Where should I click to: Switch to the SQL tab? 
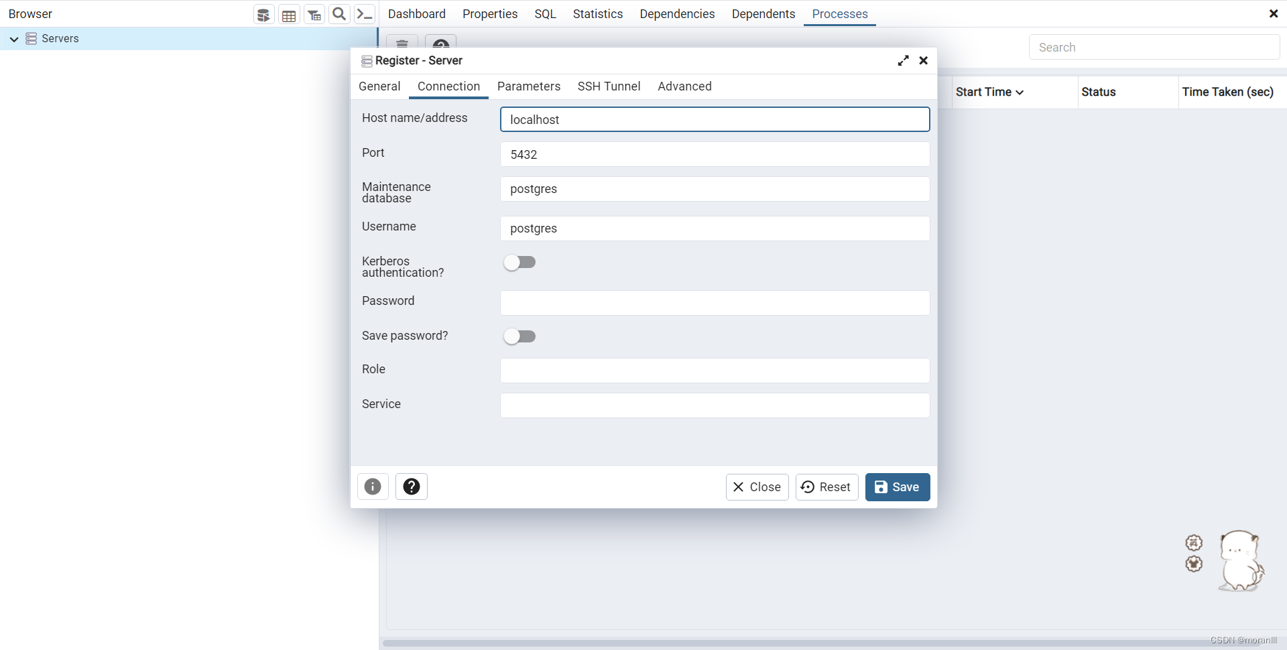(545, 14)
